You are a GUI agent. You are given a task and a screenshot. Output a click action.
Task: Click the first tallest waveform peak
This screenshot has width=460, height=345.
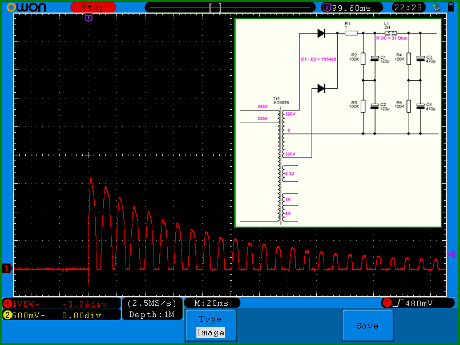tap(91, 178)
